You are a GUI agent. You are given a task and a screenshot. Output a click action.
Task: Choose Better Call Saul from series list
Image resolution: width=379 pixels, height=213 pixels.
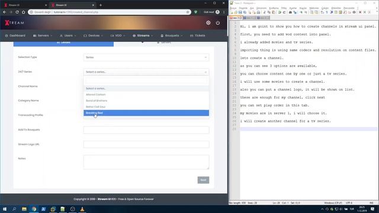[x=146, y=106]
